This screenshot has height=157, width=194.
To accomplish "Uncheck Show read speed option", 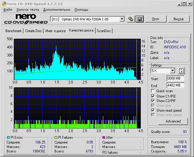I will point(153,110).
